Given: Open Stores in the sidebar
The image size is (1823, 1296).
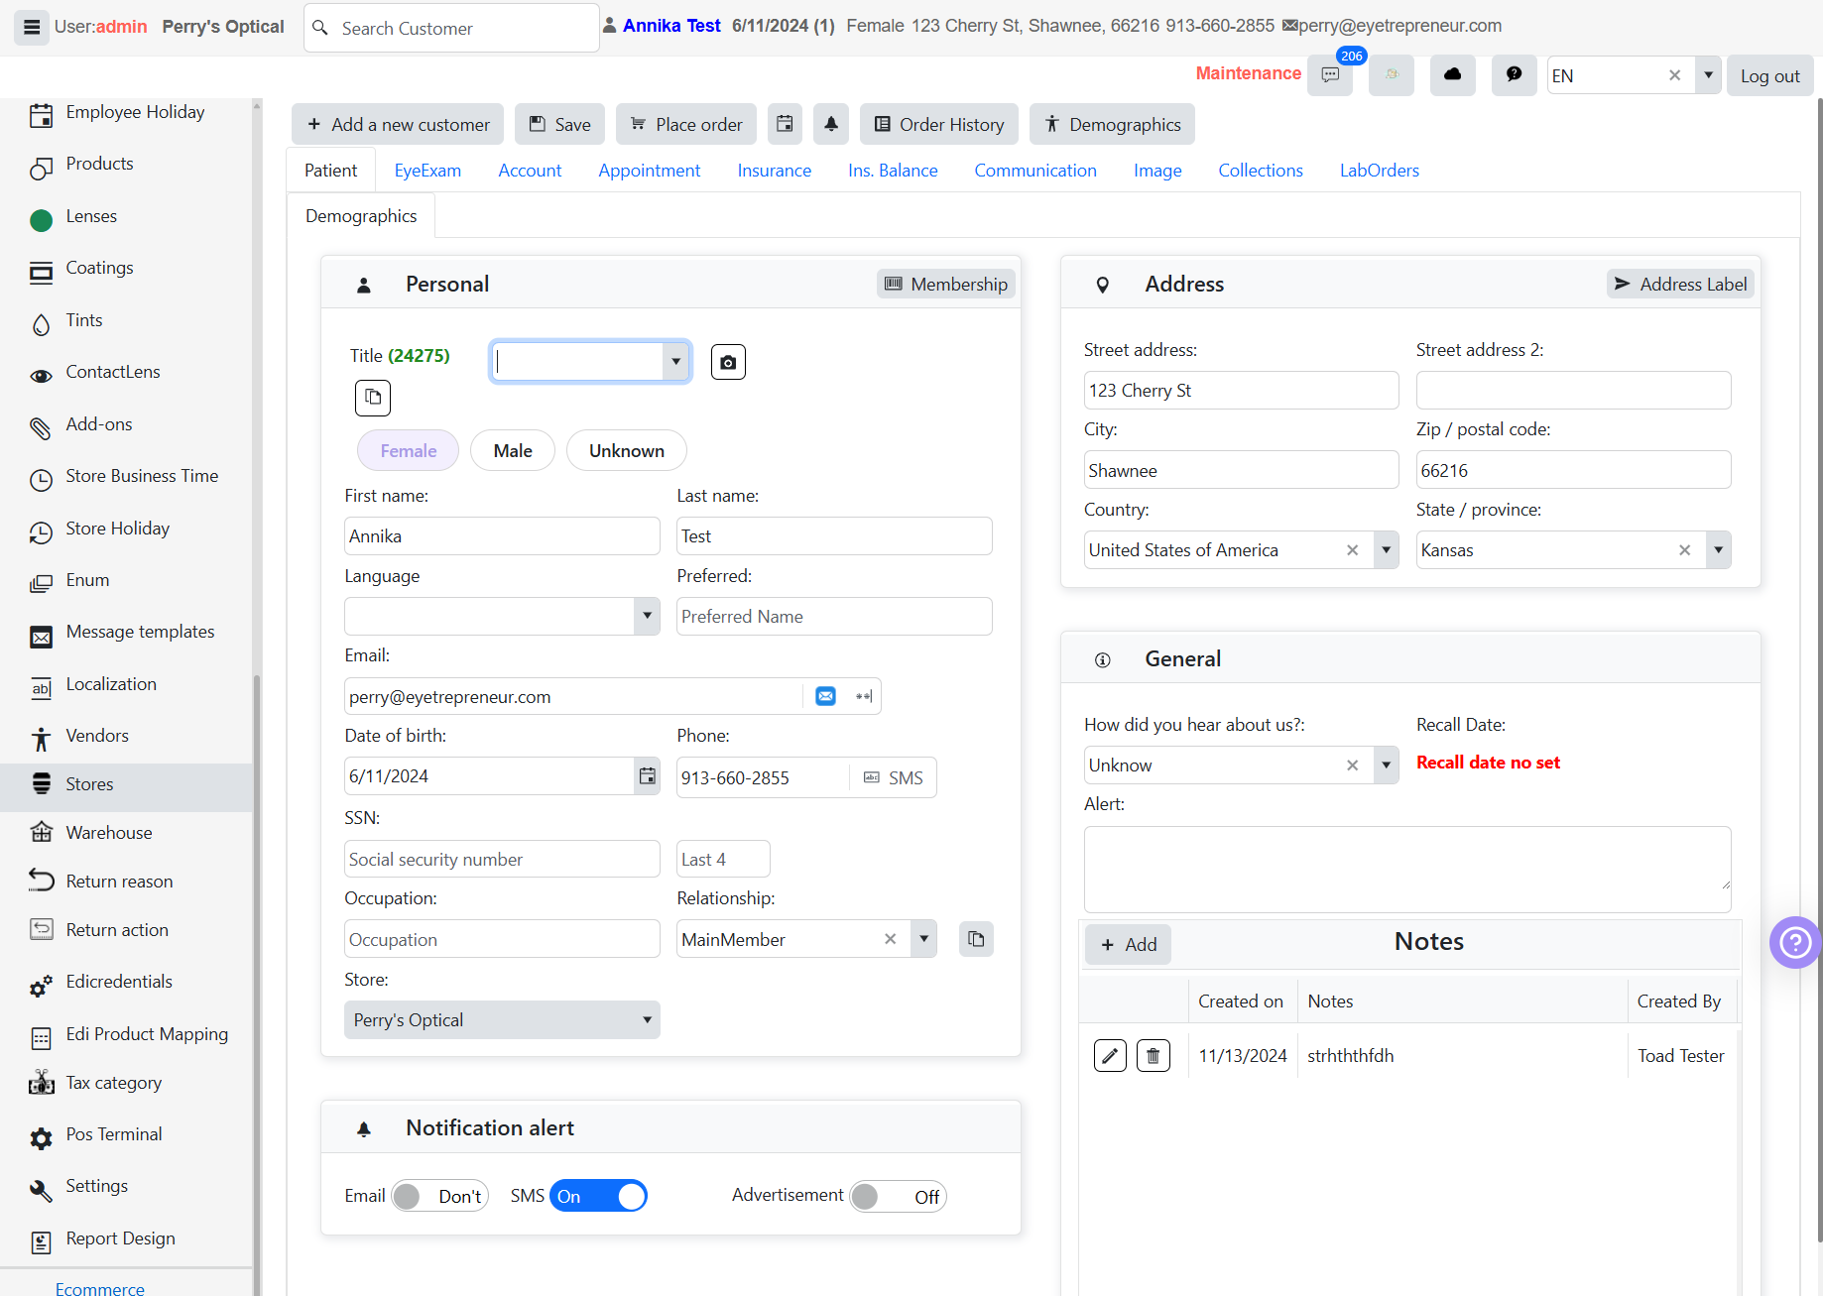Looking at the screenshot, I should pos(127,784).
